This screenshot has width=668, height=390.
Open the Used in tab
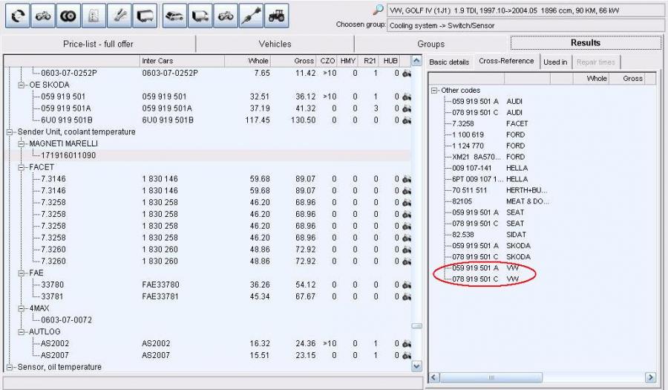point(555,62)
